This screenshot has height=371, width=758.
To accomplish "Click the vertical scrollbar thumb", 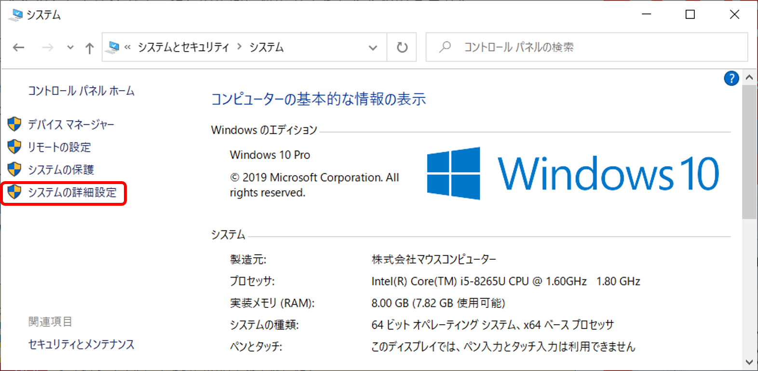I will click(x=749, y=152).
